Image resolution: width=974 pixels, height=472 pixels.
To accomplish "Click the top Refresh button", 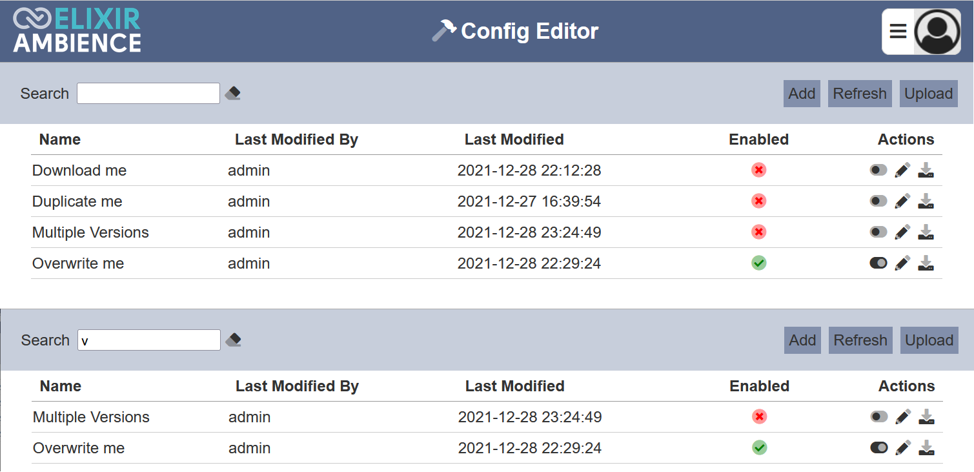I will click(x=860, y=94).
